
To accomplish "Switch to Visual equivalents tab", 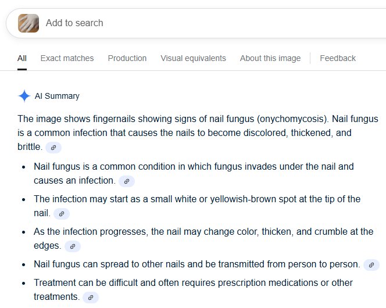I will [193, 58].
